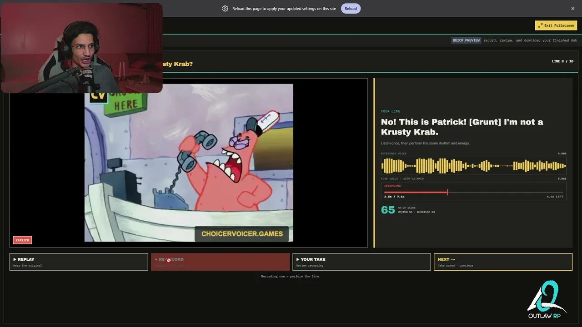Click the "YOUR LINE" heading label

point(391,111)
